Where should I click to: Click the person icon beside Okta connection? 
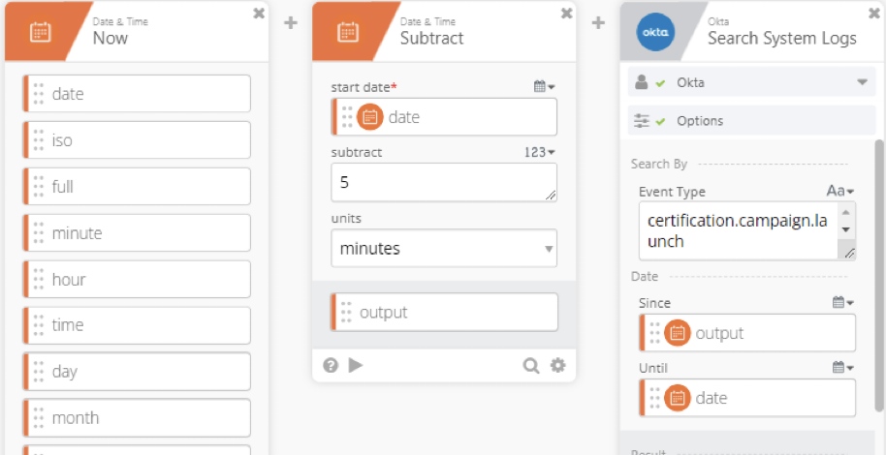tap(642, 82)
